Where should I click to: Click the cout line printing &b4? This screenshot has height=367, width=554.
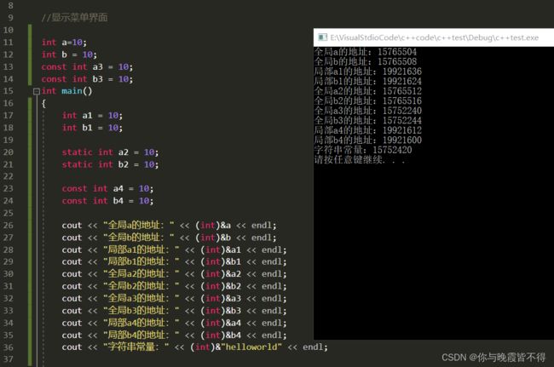tap(174, 335)
